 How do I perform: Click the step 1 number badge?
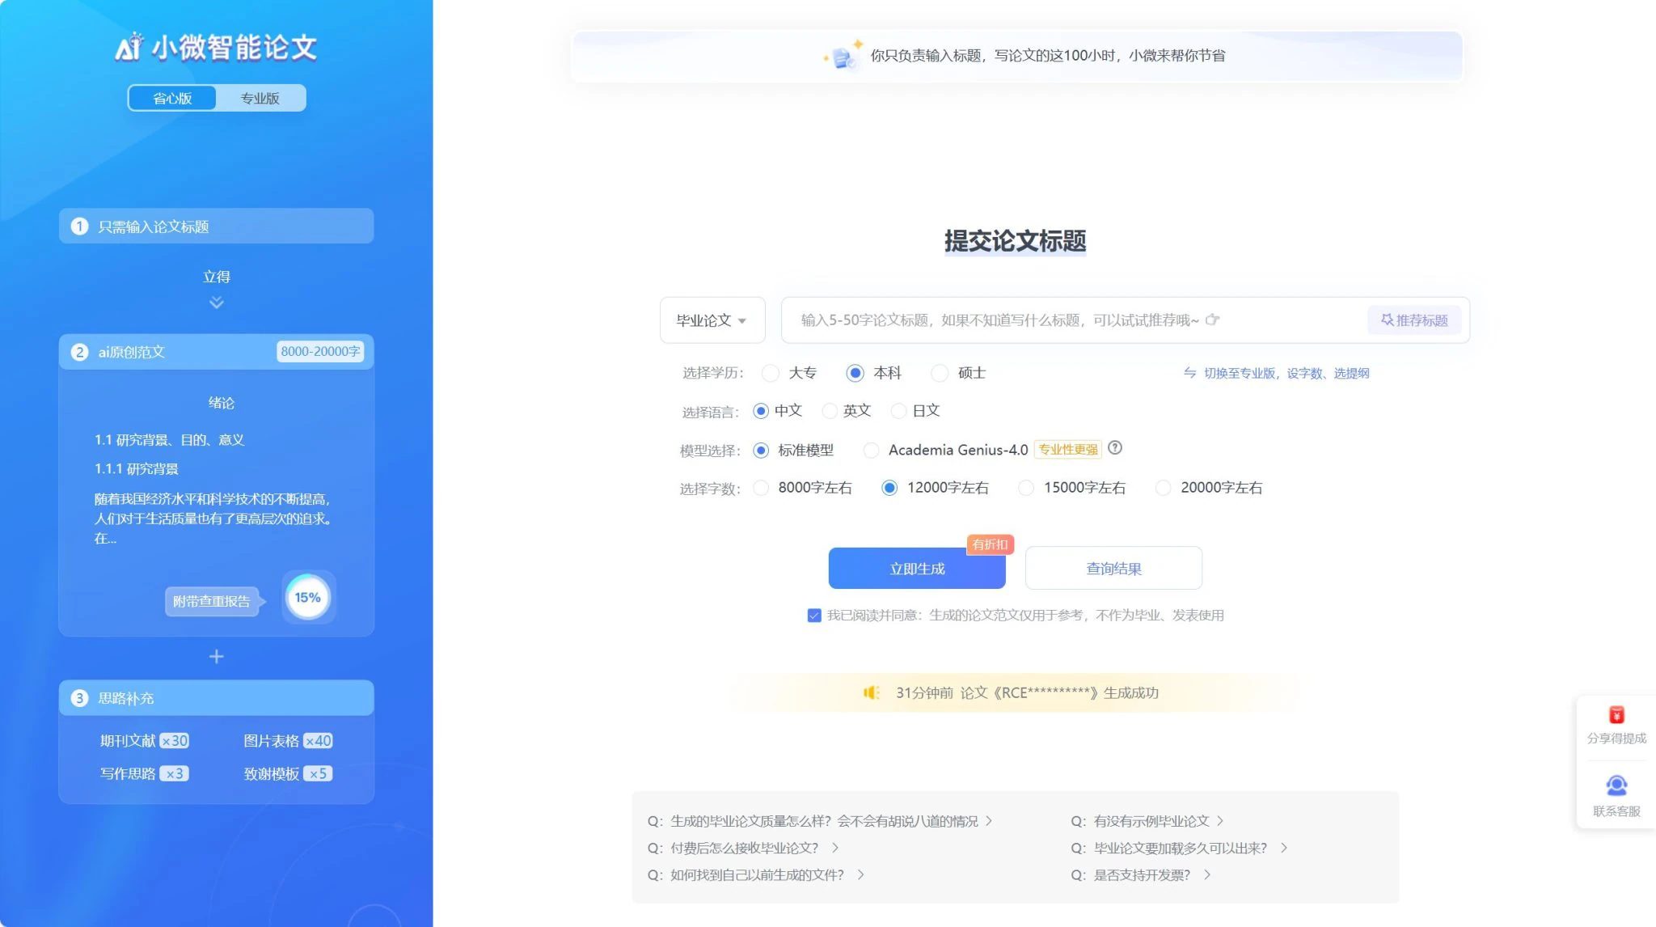[x=79, y=226]
